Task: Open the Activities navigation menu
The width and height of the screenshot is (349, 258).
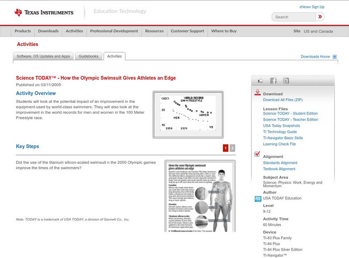Action: (x=74, y=31)
